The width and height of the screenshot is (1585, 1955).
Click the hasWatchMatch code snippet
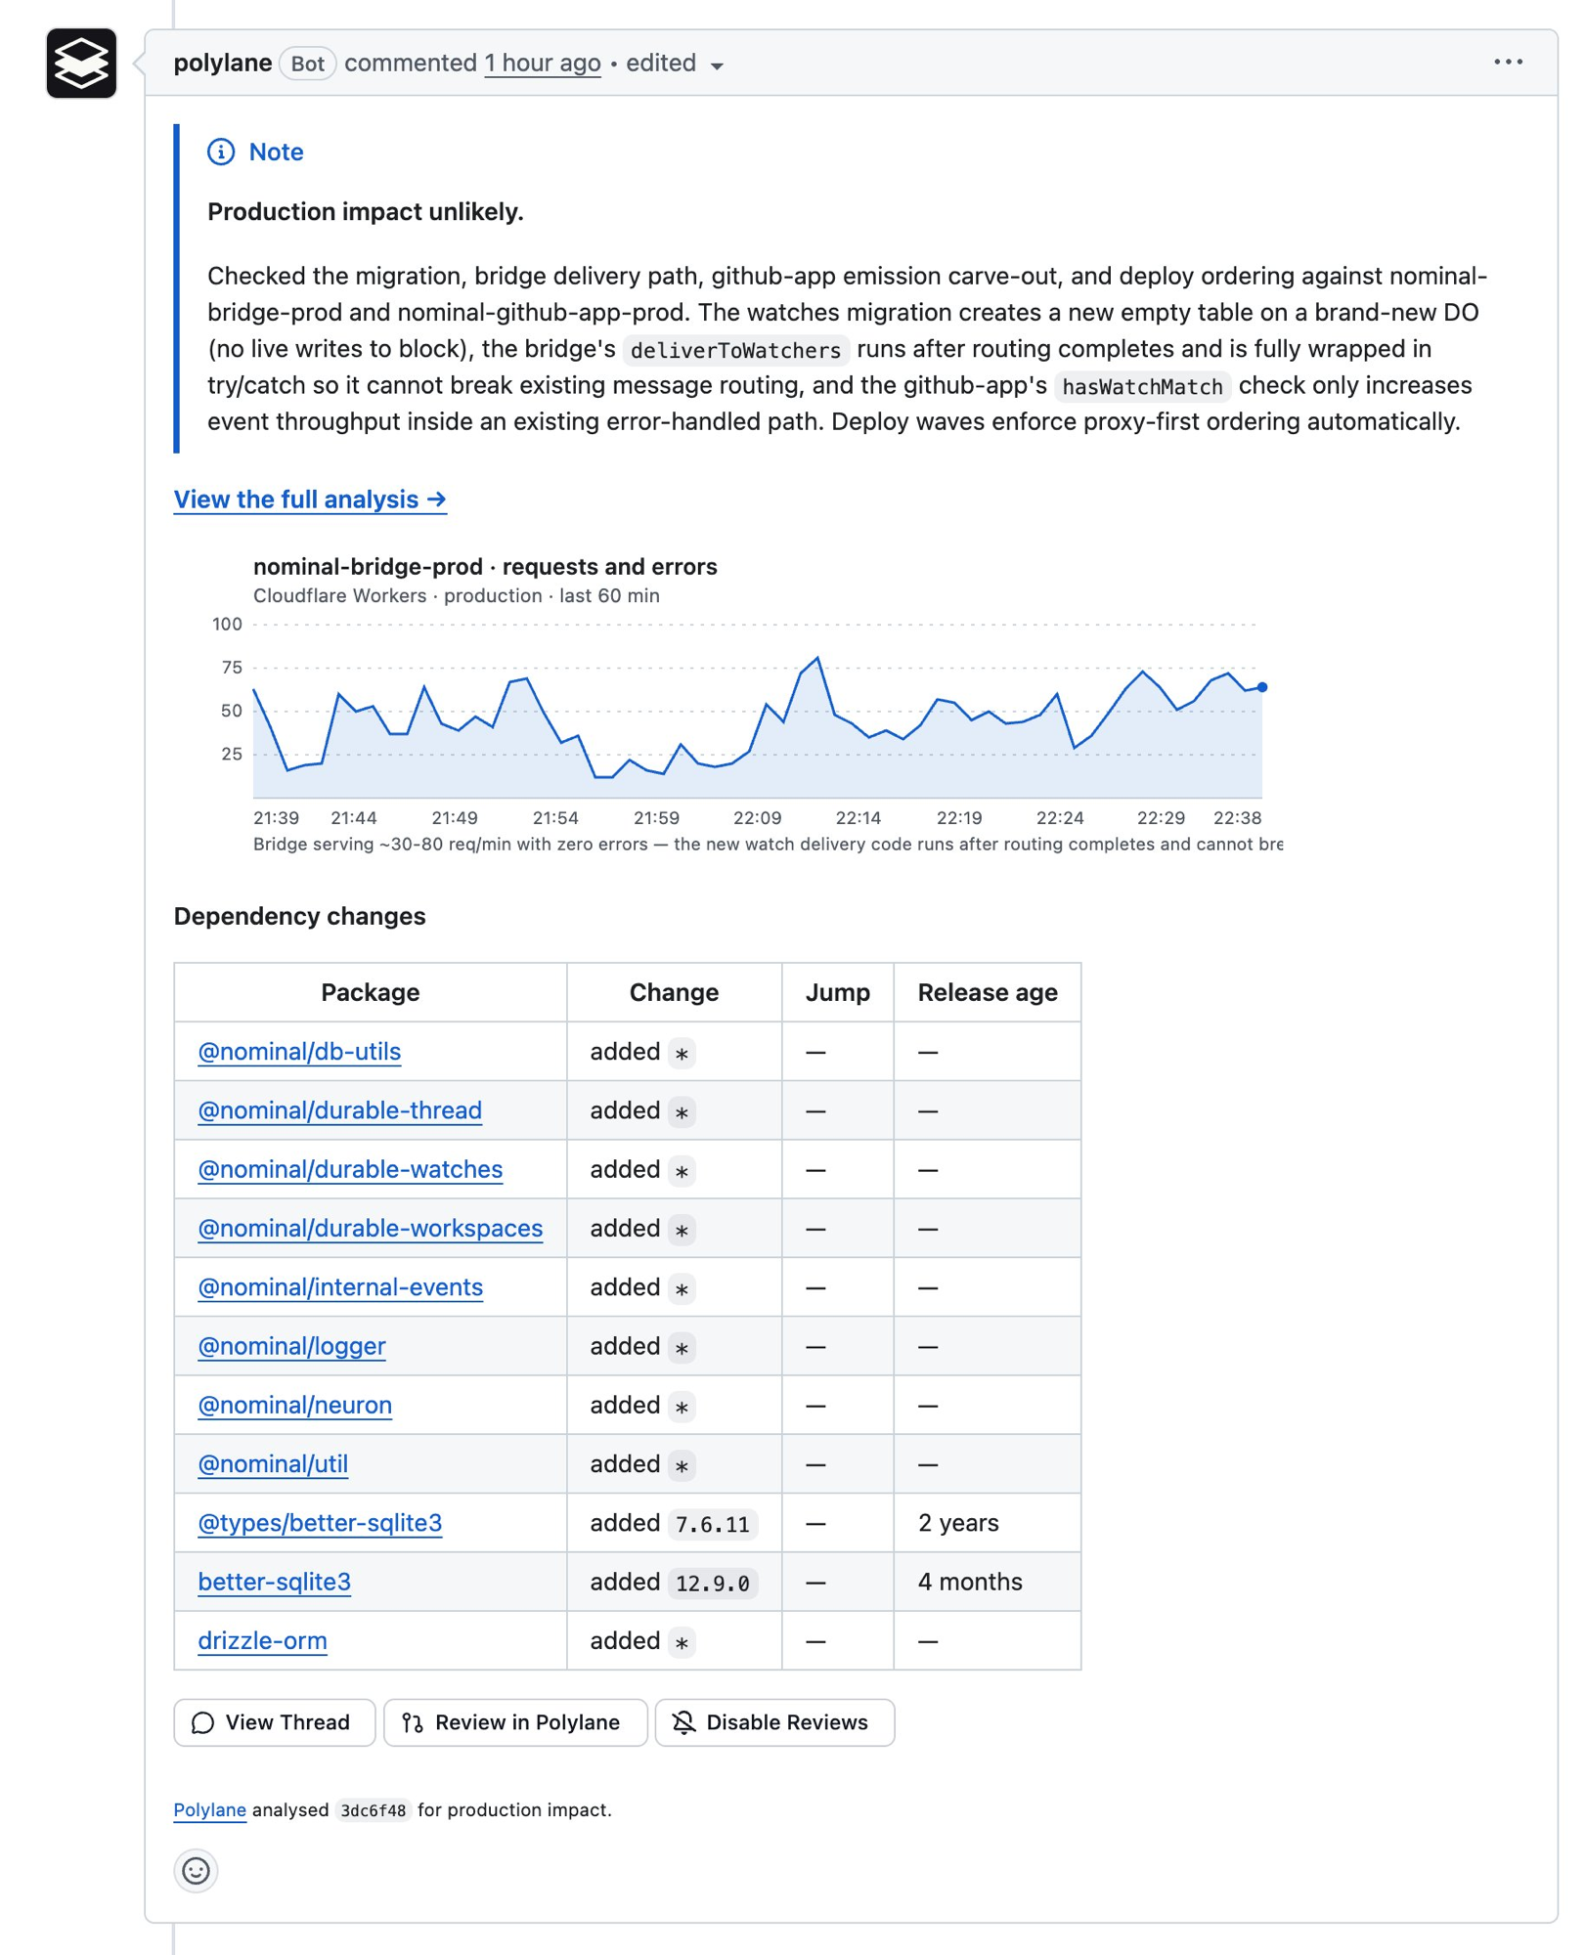click(1143, 387)
